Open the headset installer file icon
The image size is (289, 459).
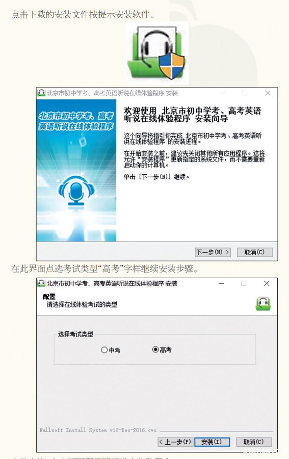pyautogui.click(x=157, y=53)
